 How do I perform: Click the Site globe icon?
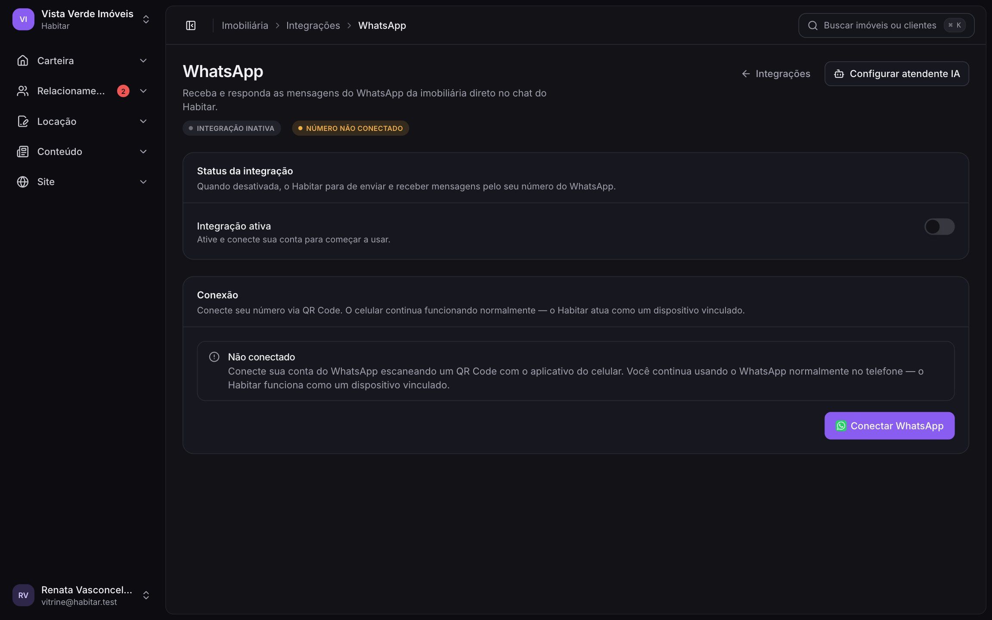tap(23, 182)
